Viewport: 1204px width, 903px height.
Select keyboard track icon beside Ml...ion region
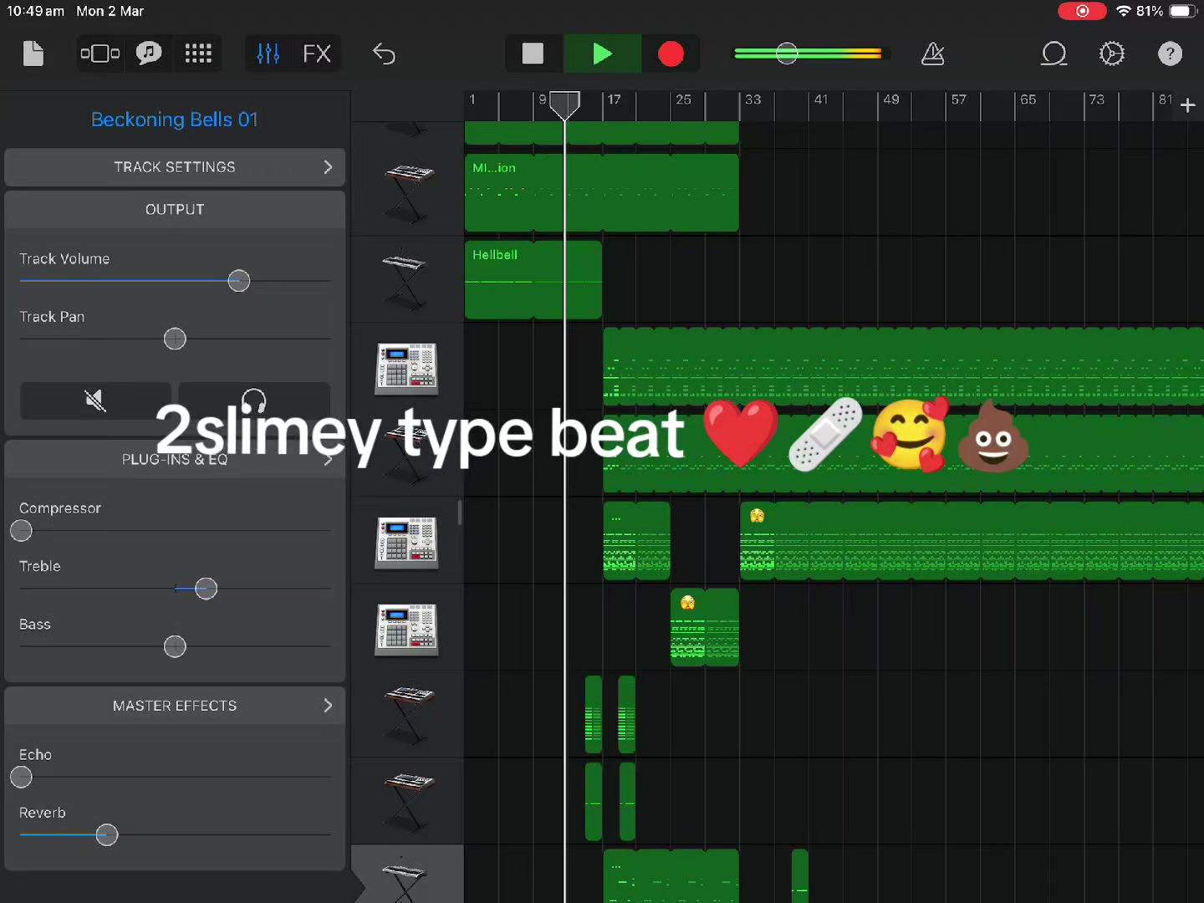pyautogui.click(x=407, y=192)
